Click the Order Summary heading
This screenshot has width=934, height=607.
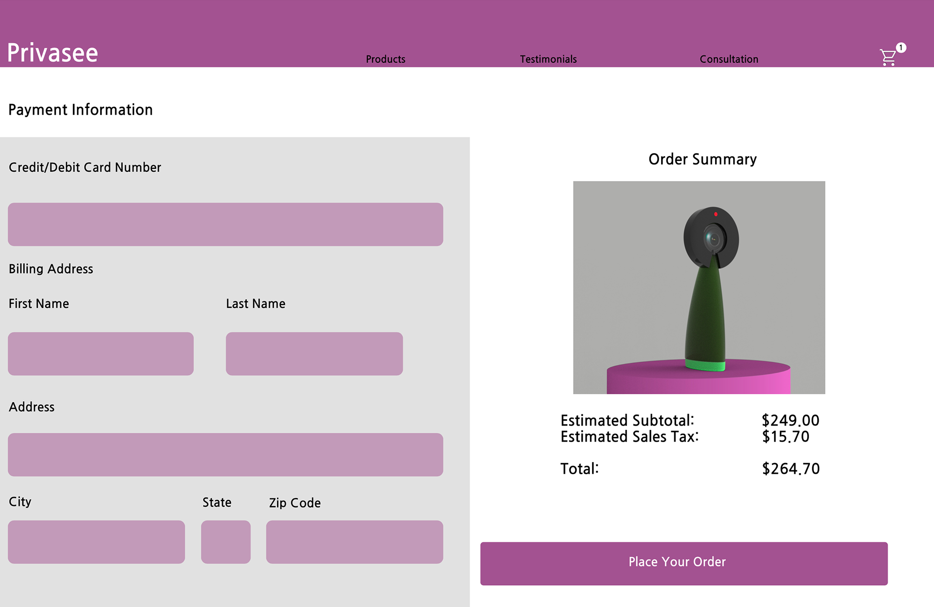coord(702,160)
